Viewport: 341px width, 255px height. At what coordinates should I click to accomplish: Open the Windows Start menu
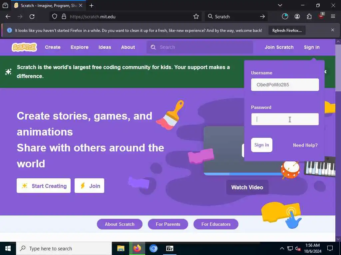tap(8, 248)
